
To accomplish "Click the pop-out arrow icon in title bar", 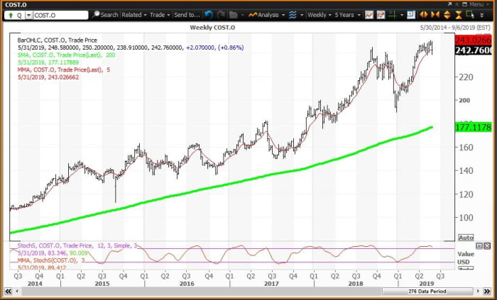I will (x=449, y=4).
